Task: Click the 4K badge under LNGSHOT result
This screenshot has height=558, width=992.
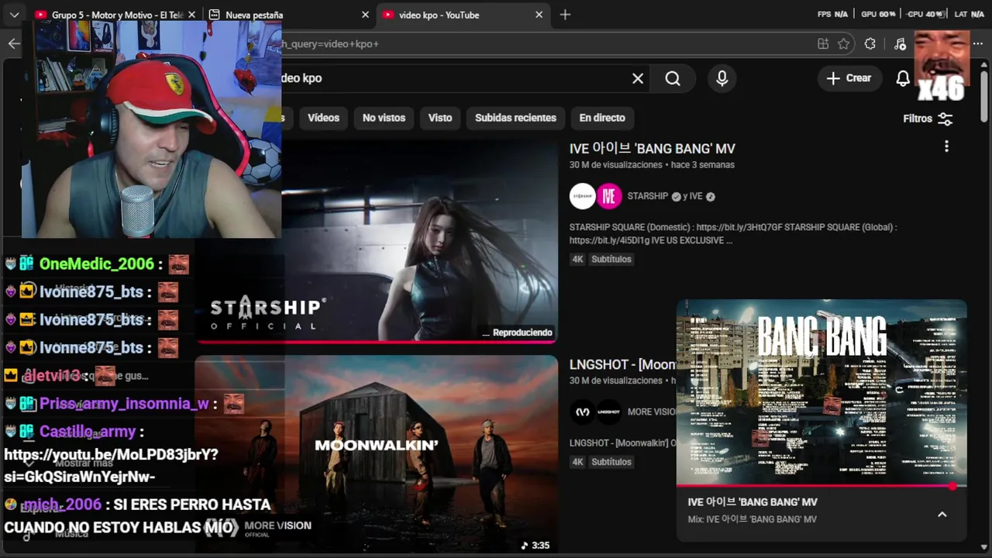Action: pos(577,461)
